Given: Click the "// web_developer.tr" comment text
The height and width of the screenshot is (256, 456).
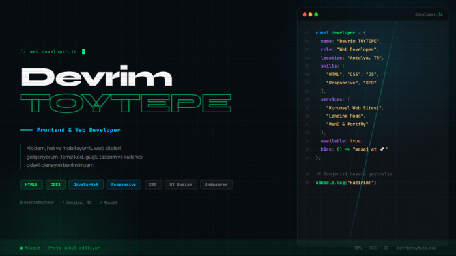Looking at the screenshot, I should (x=49, y=51).
